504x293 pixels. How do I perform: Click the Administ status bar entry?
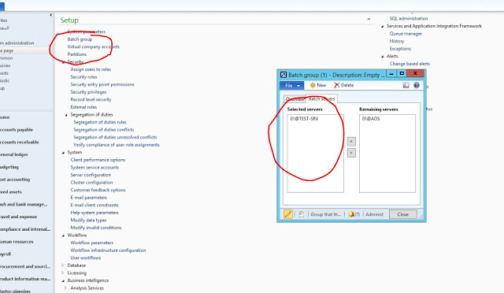click(x=375, y=214)
